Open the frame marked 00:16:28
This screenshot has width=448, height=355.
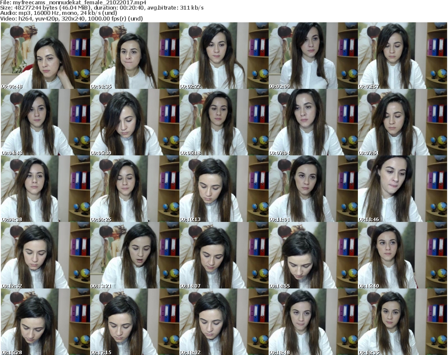click(x=45, y=322)
